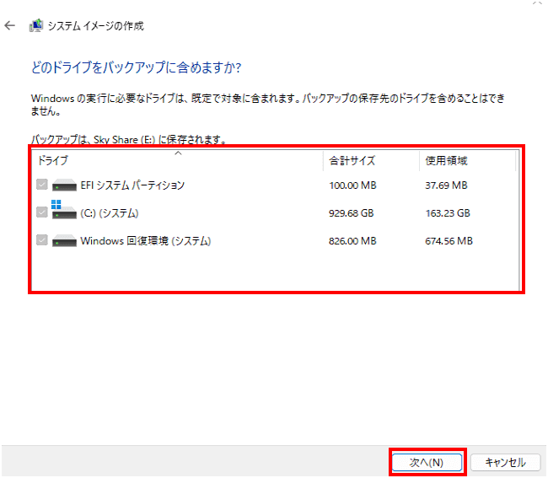Click the (C:) system drive icon
This screenshot has width=548, height=478.
pos(64,210)
